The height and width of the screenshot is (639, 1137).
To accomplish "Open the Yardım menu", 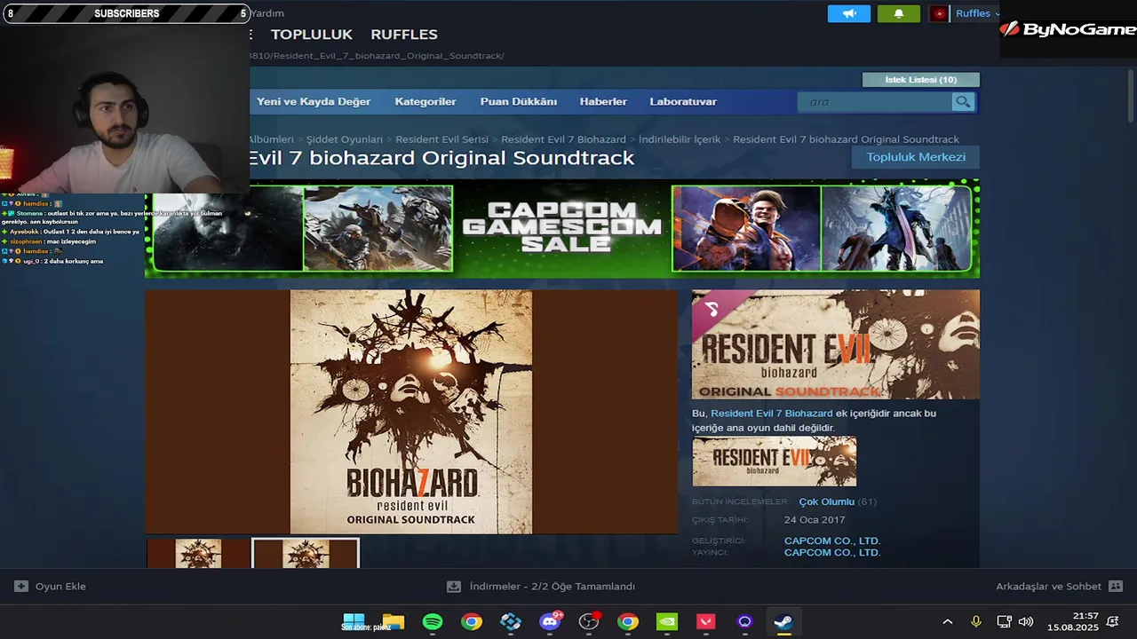I will [x=267, y=13].
